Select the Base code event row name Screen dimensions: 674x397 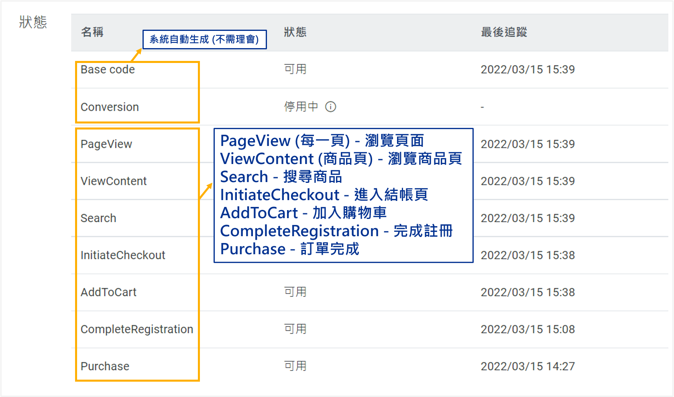pos(108,69)
